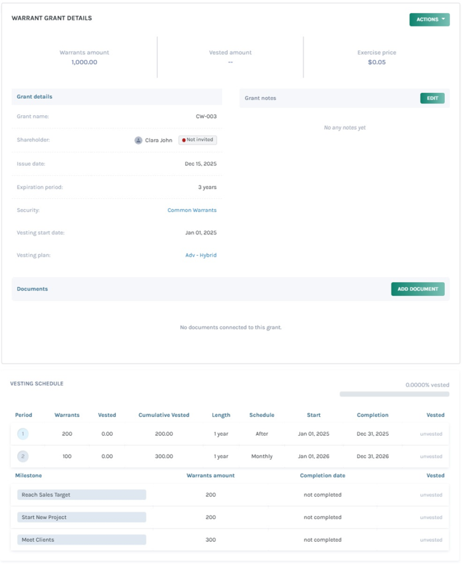
Task: Select the Period 1 circle badge
Action: pos(23,434)
